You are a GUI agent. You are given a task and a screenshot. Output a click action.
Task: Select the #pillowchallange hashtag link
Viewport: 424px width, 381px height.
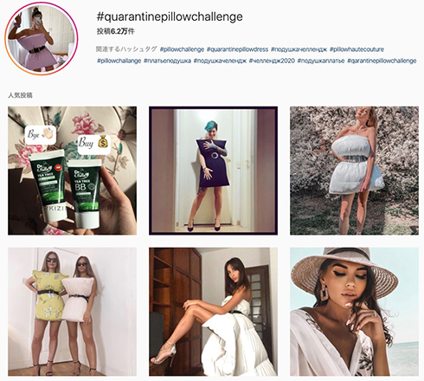click(119, 61)
